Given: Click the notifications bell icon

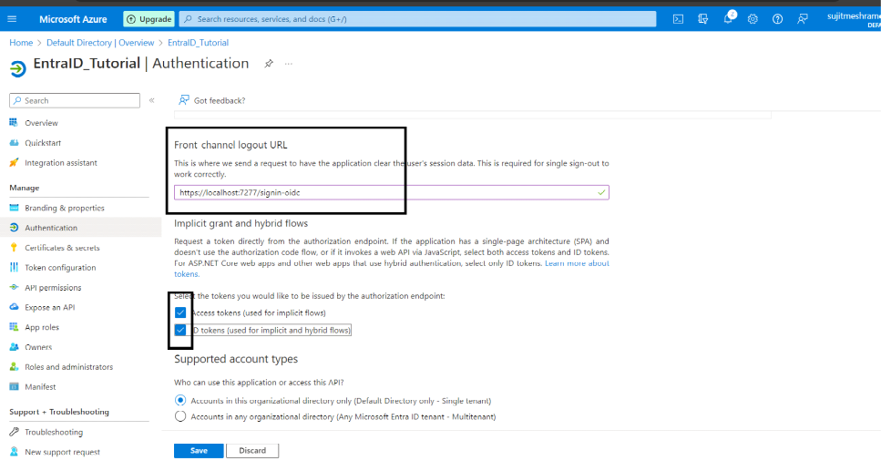Looking at the screenshot, I should 729,18.
